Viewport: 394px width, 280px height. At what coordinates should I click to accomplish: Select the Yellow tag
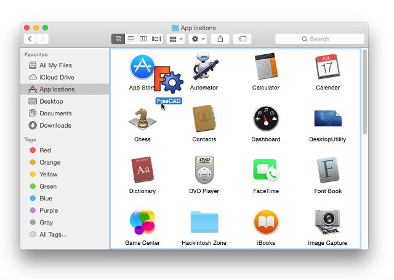point(65,175)
